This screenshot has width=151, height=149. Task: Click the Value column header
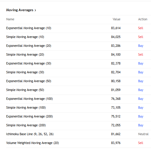tap(116, 19)
